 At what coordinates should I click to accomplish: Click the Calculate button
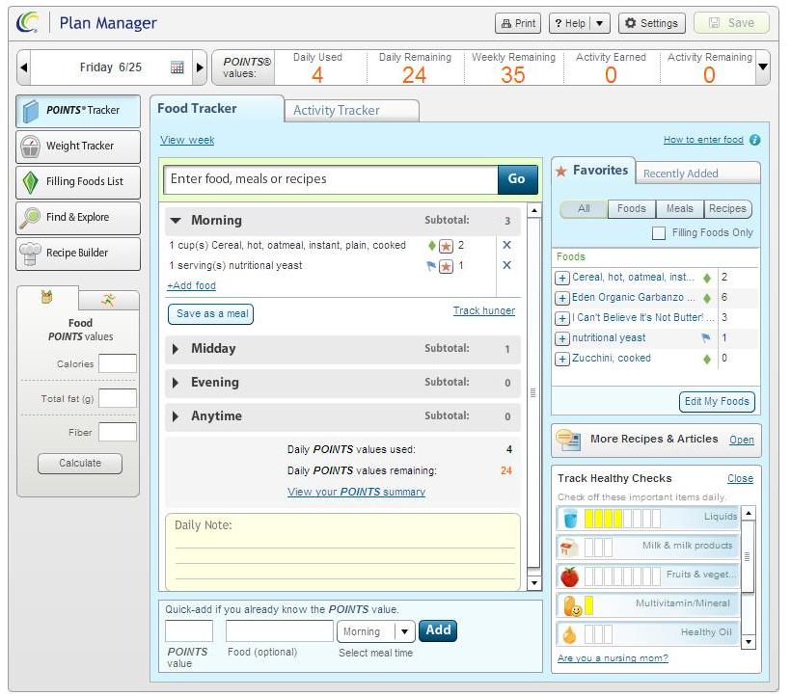[80, 464]
